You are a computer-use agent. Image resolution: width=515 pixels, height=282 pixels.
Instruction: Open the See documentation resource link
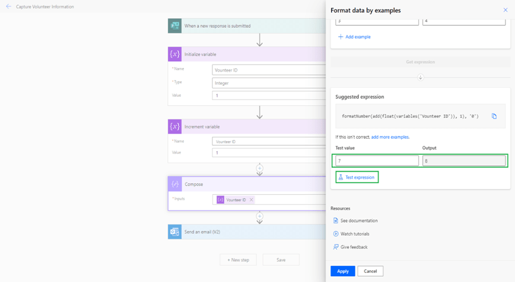(358, 220)
